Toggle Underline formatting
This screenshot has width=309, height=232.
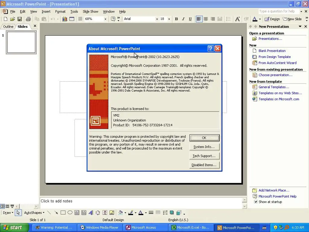coord(190,19)
